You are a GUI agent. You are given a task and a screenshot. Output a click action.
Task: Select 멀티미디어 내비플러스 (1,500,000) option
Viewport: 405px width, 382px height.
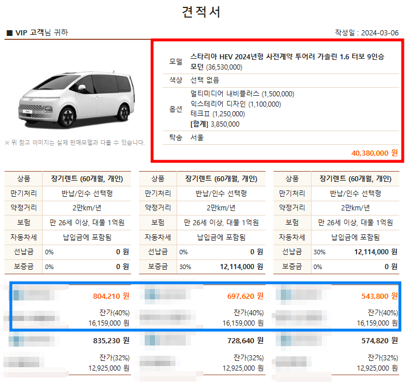click(242, 94)
